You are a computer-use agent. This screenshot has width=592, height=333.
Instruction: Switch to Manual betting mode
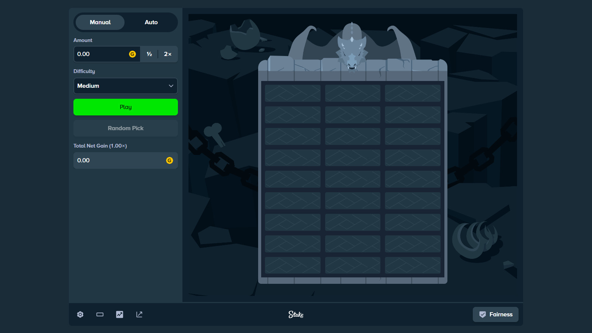pos(100,22)
